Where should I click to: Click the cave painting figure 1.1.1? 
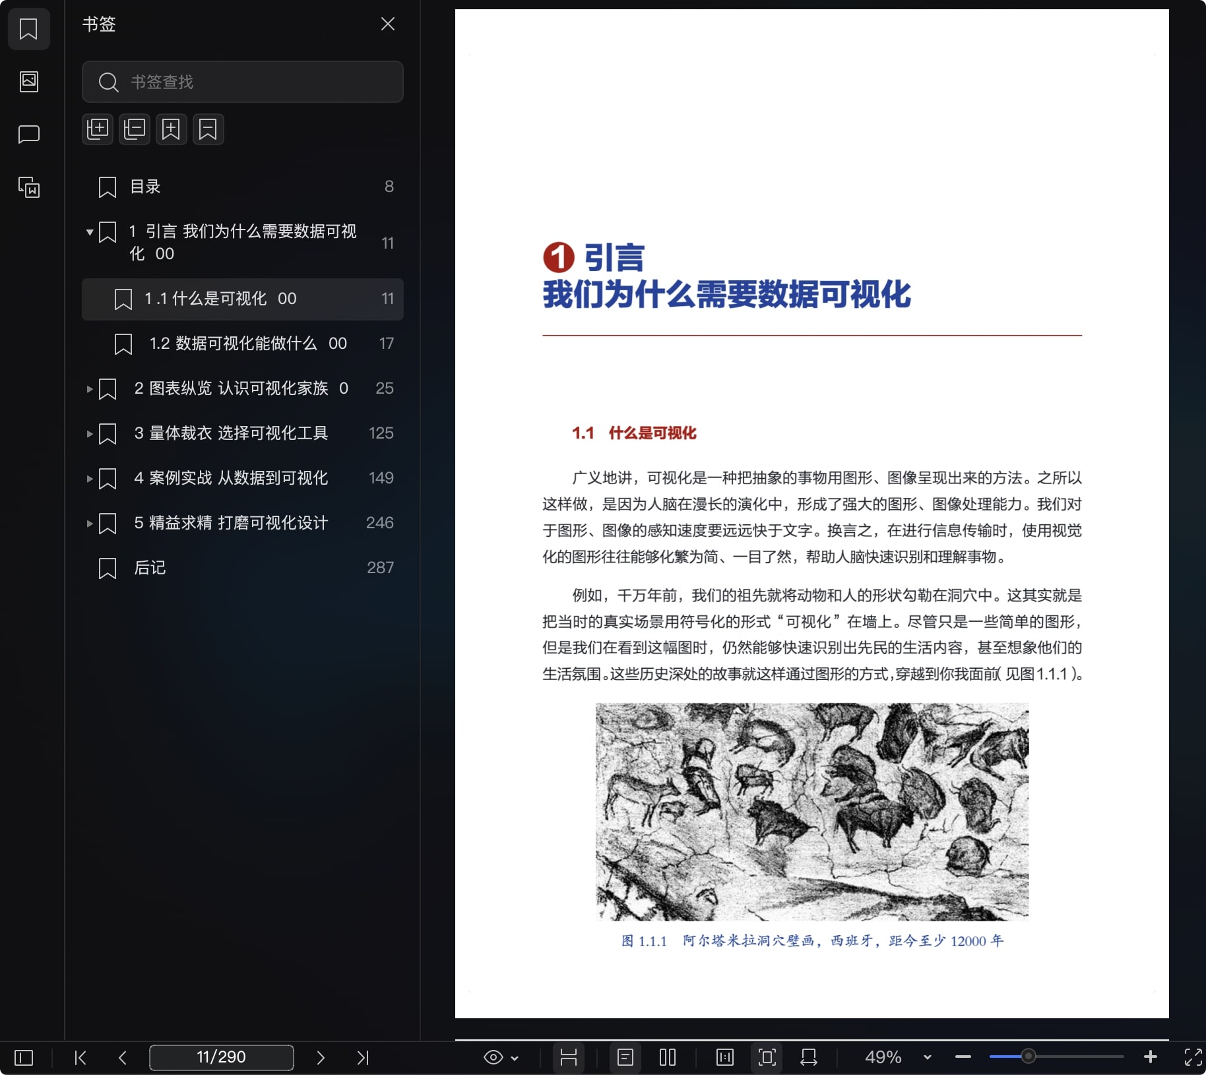pyautogui.click(x=812, y=812)
